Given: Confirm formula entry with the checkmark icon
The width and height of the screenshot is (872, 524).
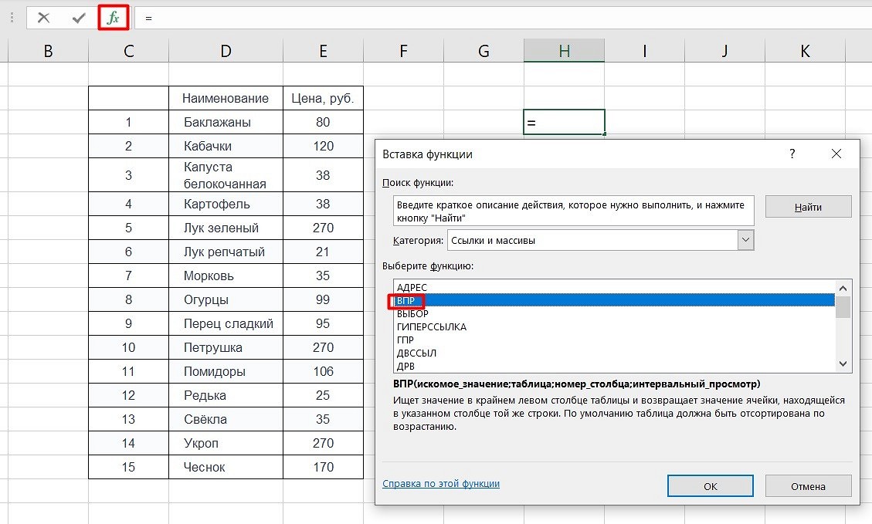Looking at the screenshot, I should (79, 18).
